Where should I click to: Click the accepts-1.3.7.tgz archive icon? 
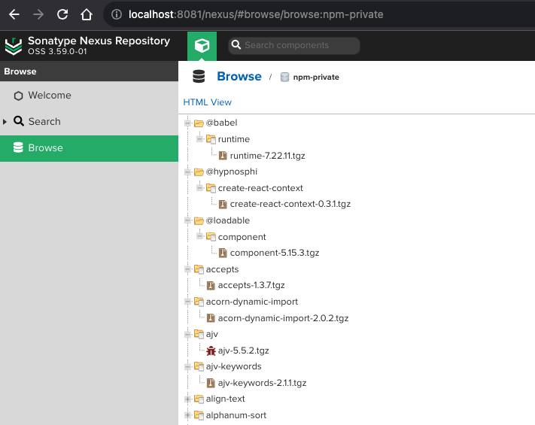[211, 285]
